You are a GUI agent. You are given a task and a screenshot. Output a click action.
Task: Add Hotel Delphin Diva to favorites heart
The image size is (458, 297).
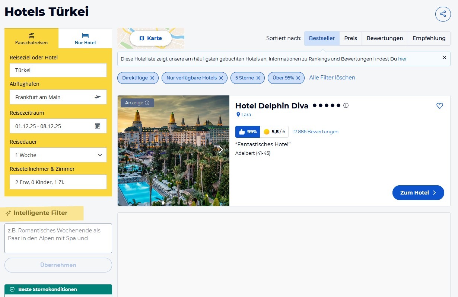click(x=439, y=106)
